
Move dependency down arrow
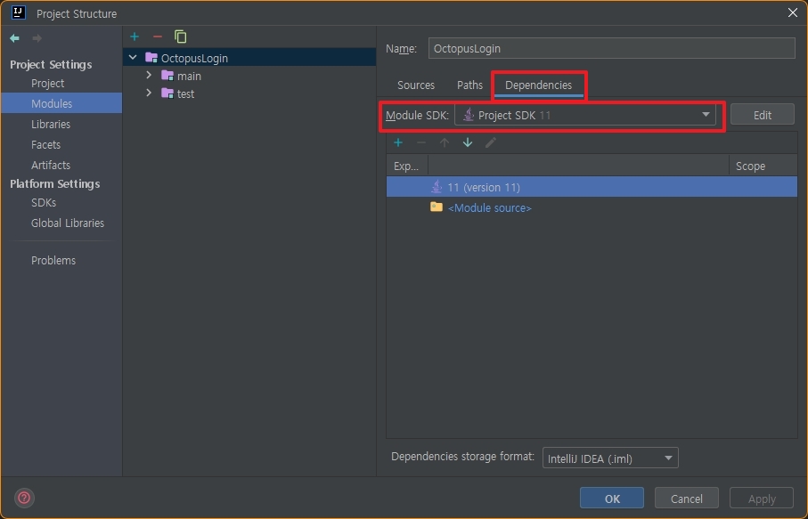468,142
